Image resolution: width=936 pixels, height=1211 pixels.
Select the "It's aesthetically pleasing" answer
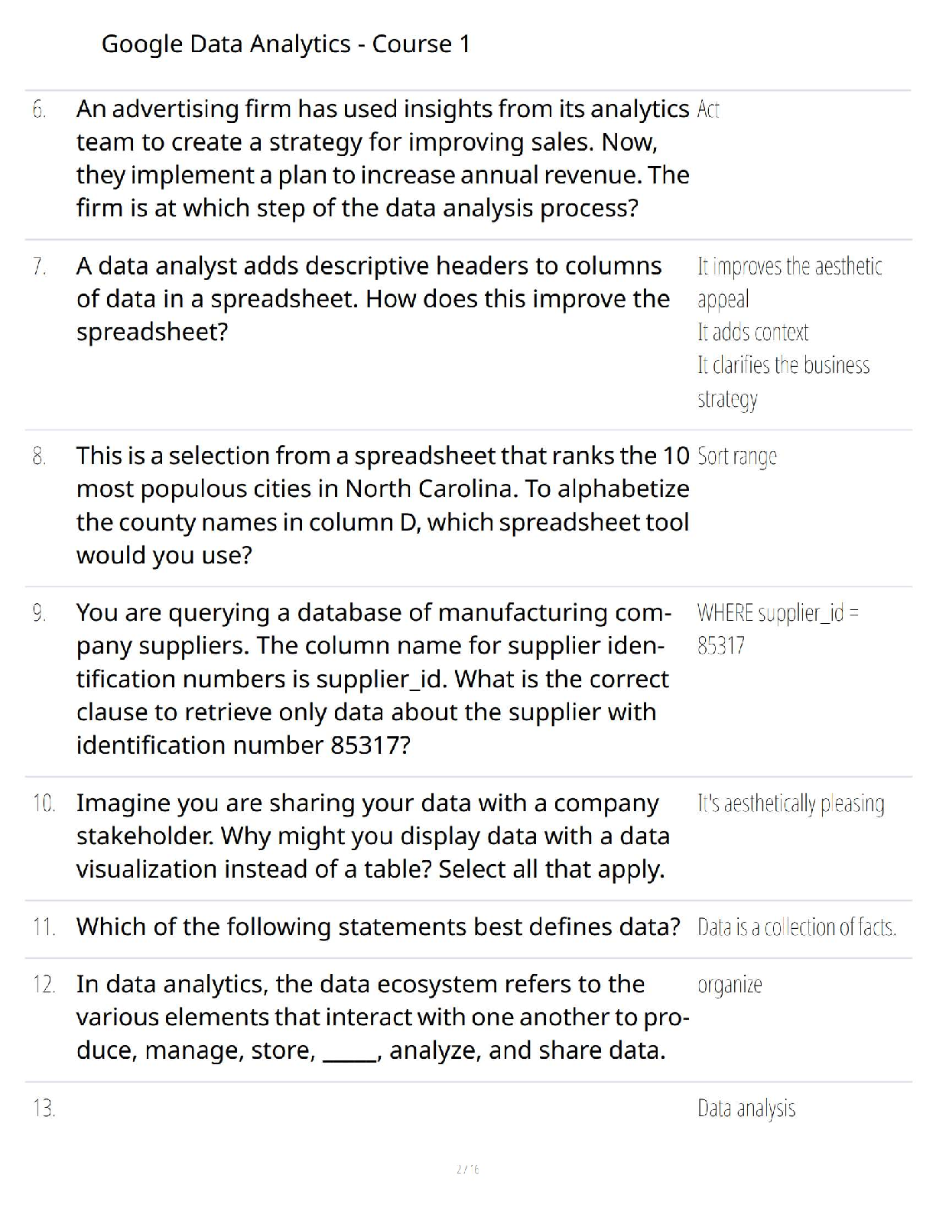coord(791,804)
